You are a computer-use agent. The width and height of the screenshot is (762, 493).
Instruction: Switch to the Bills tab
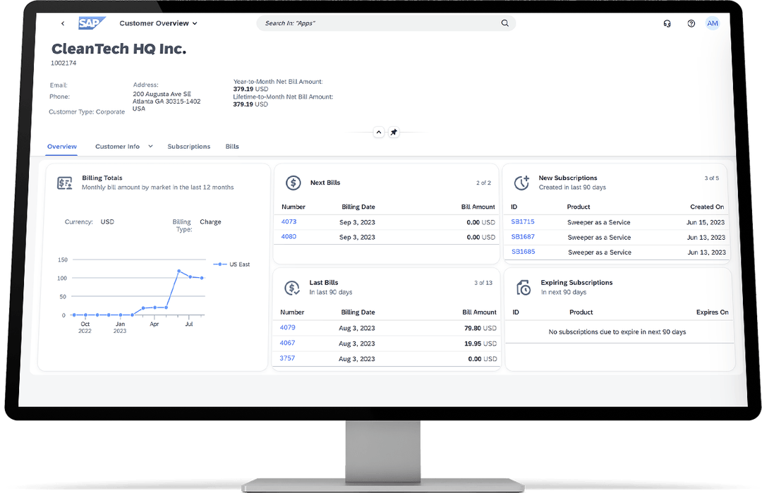tap(232, 147)
